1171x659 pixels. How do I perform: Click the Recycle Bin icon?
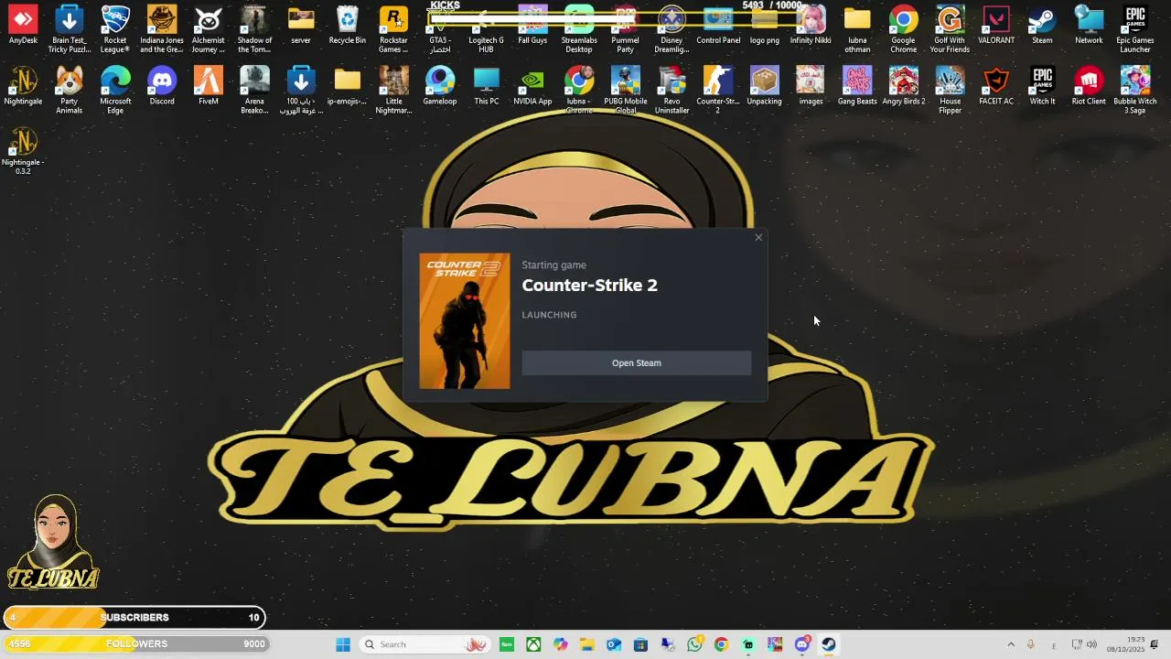(x=348, y=27)
